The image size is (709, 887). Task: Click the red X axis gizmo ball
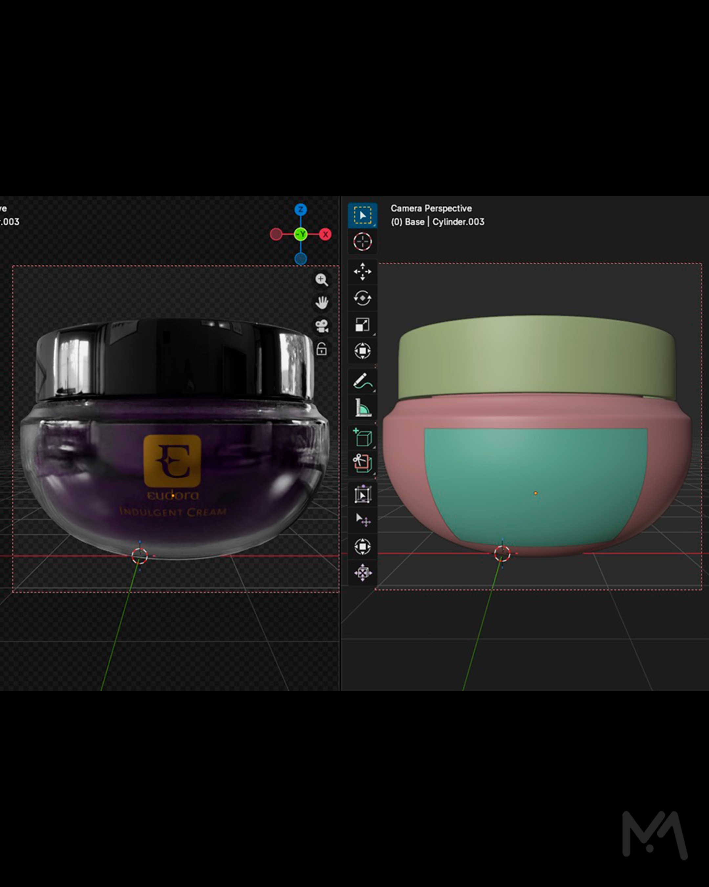(x=326, y=235)
